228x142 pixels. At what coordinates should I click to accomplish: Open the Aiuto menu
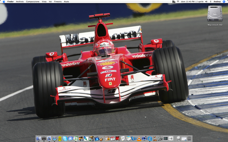[x=66, y=1]
